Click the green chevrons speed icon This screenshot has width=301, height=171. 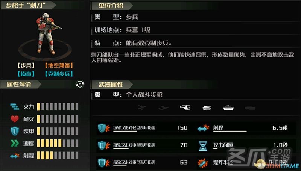15,143
